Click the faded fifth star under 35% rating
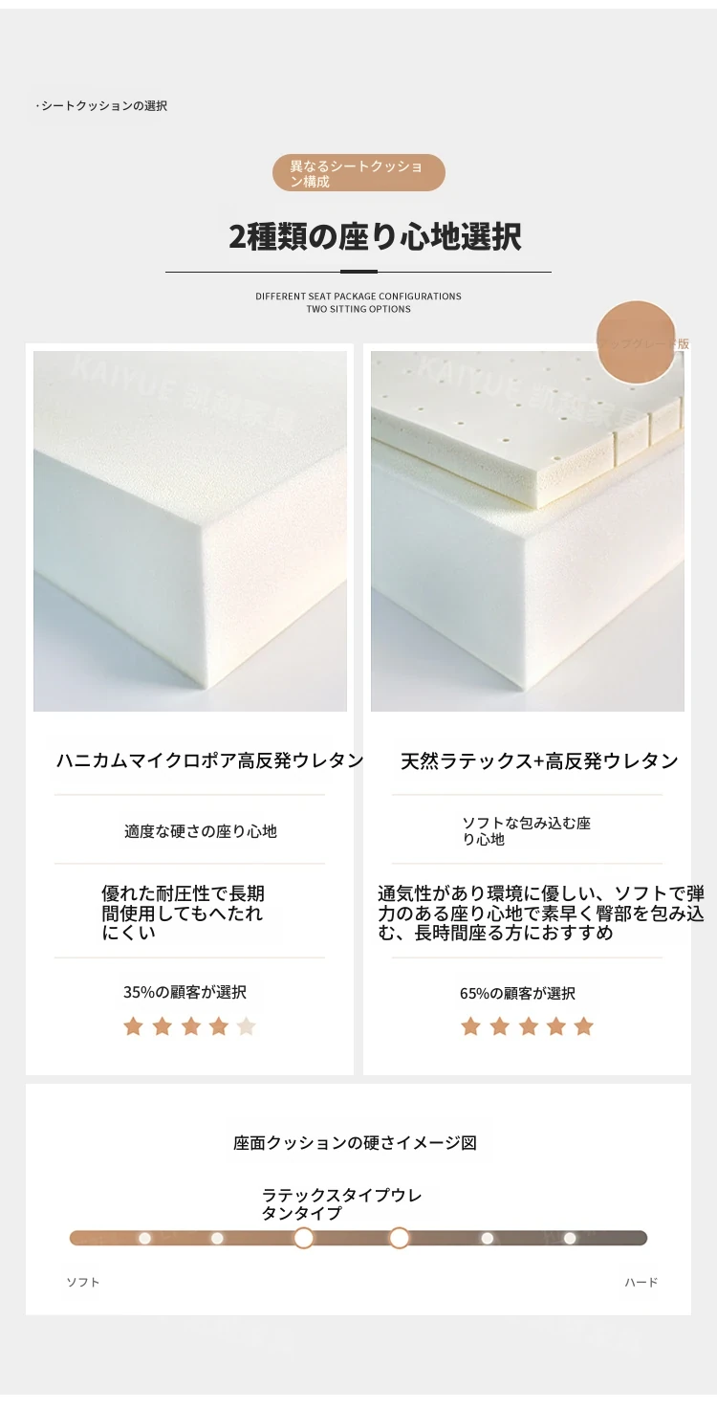The width and height of the screenshot is (717, 1409). tap(247, 1026)
